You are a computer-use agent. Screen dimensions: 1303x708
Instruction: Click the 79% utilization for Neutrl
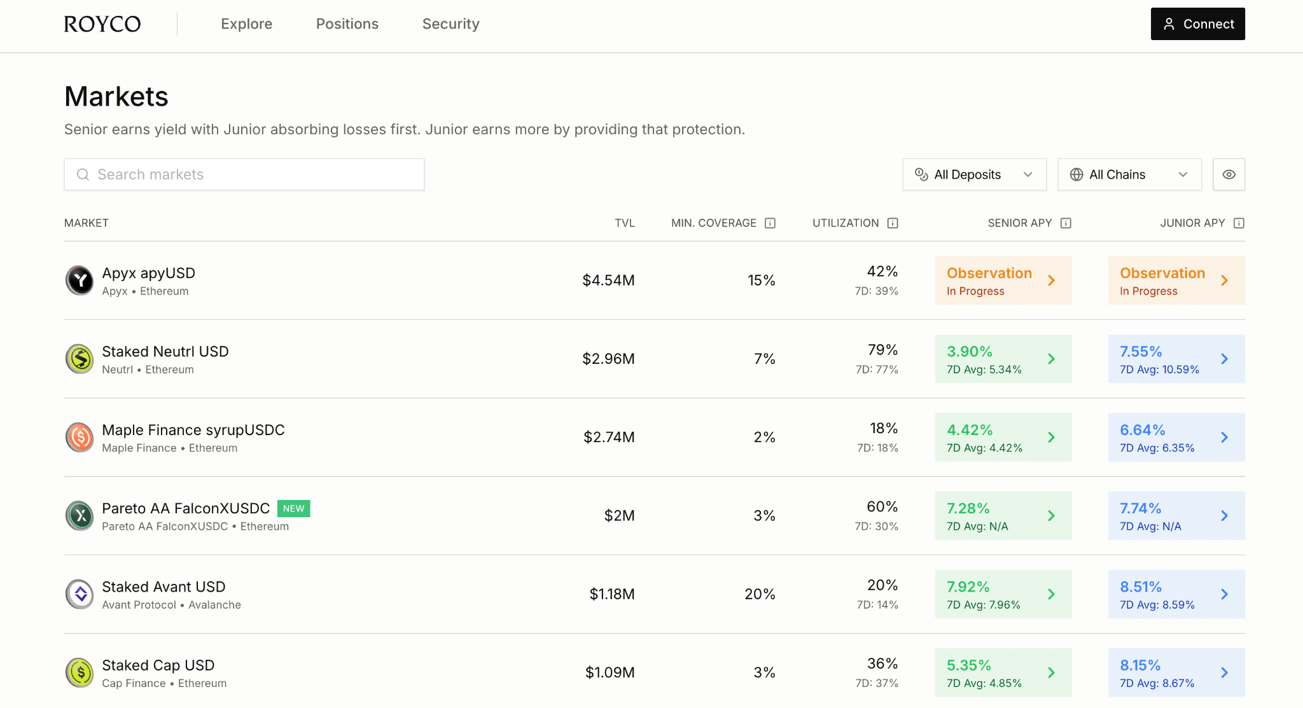[883, 350]
